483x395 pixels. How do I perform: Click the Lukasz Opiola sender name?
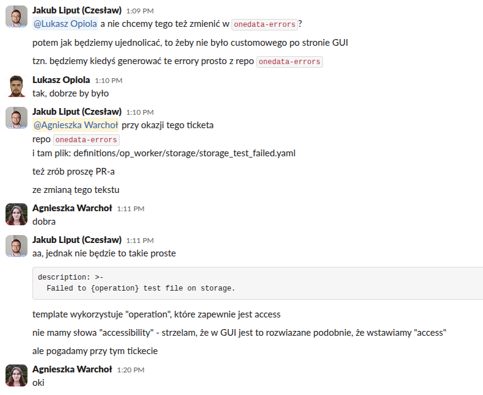point(61,80)
